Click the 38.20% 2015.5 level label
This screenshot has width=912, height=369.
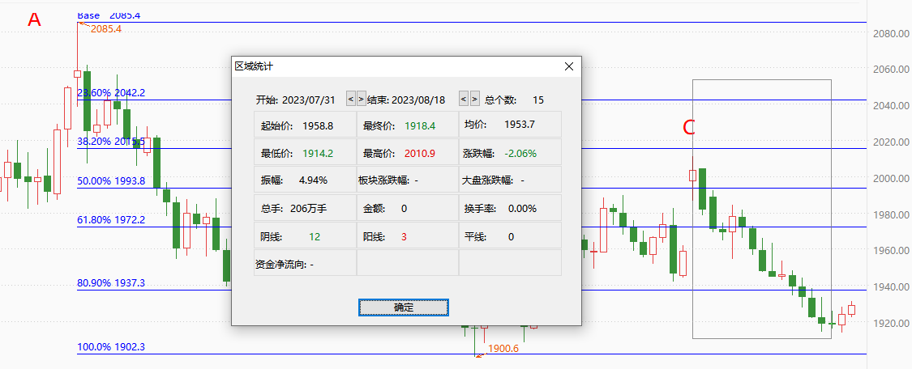tap(111, 142)
